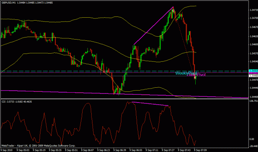
Task: Click the magenta DailyPivot label
Action: tap(196, 75)
